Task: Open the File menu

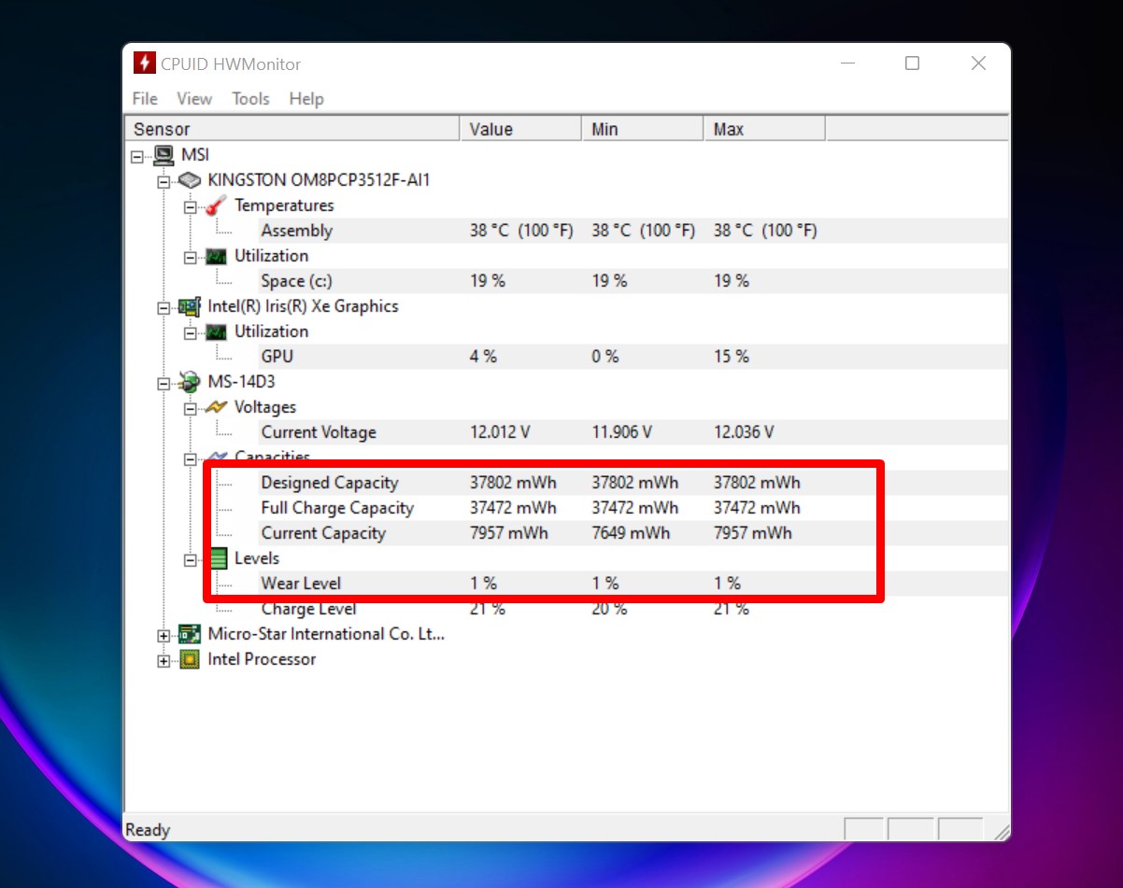Action: 145,99
